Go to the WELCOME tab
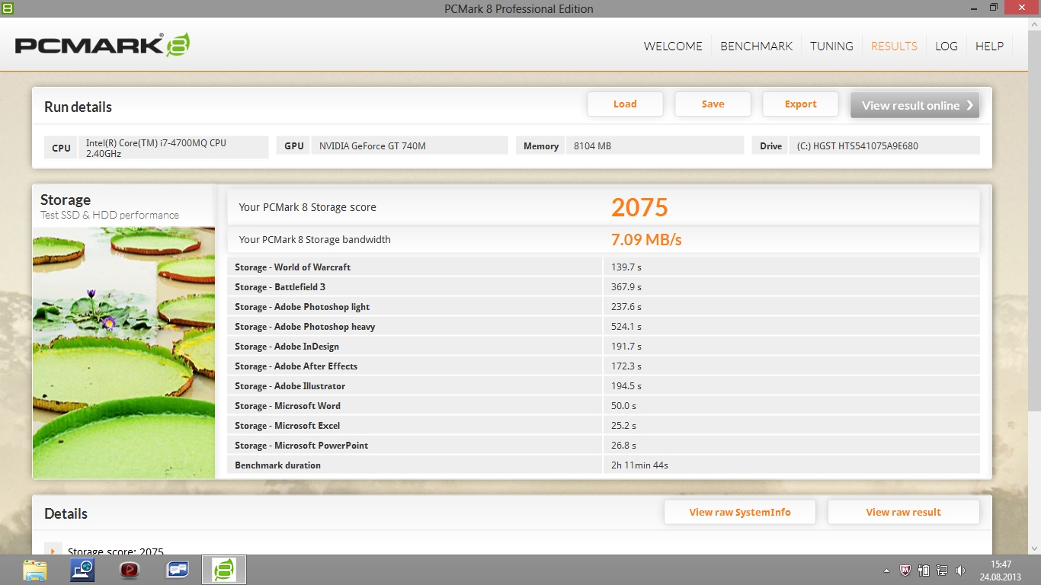The width and height of the screenshot is (1041, 585). coord(673,46)
